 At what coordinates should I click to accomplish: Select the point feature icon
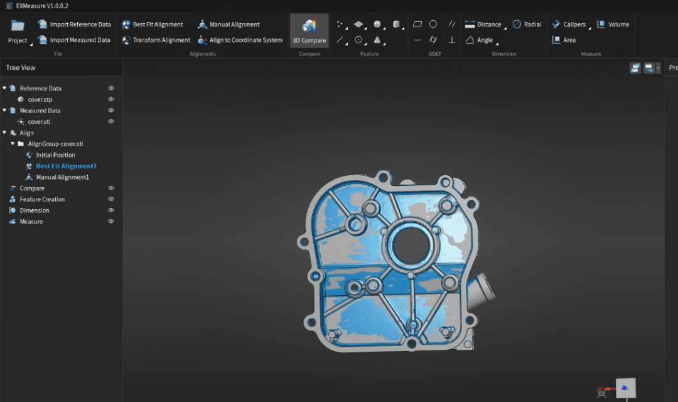point(340,24)
